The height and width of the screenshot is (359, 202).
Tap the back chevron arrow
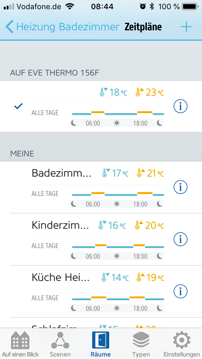pos(9,27)
